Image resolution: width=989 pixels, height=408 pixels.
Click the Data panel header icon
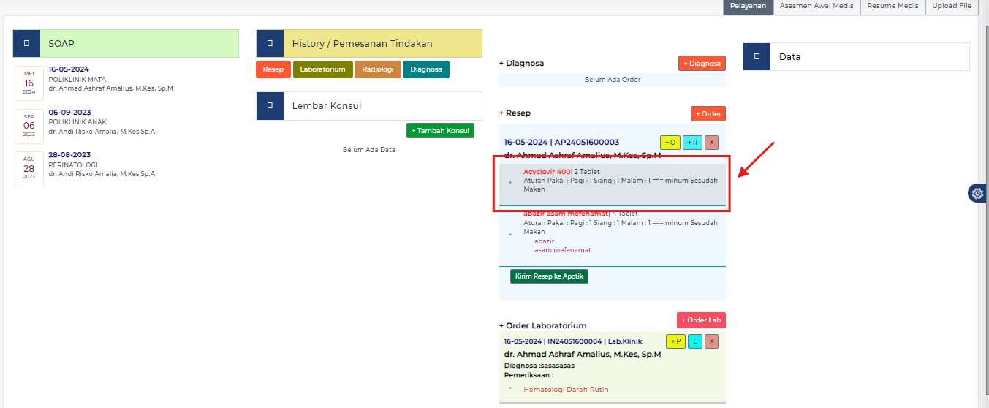pyautogui.click(x=757, y=56)
